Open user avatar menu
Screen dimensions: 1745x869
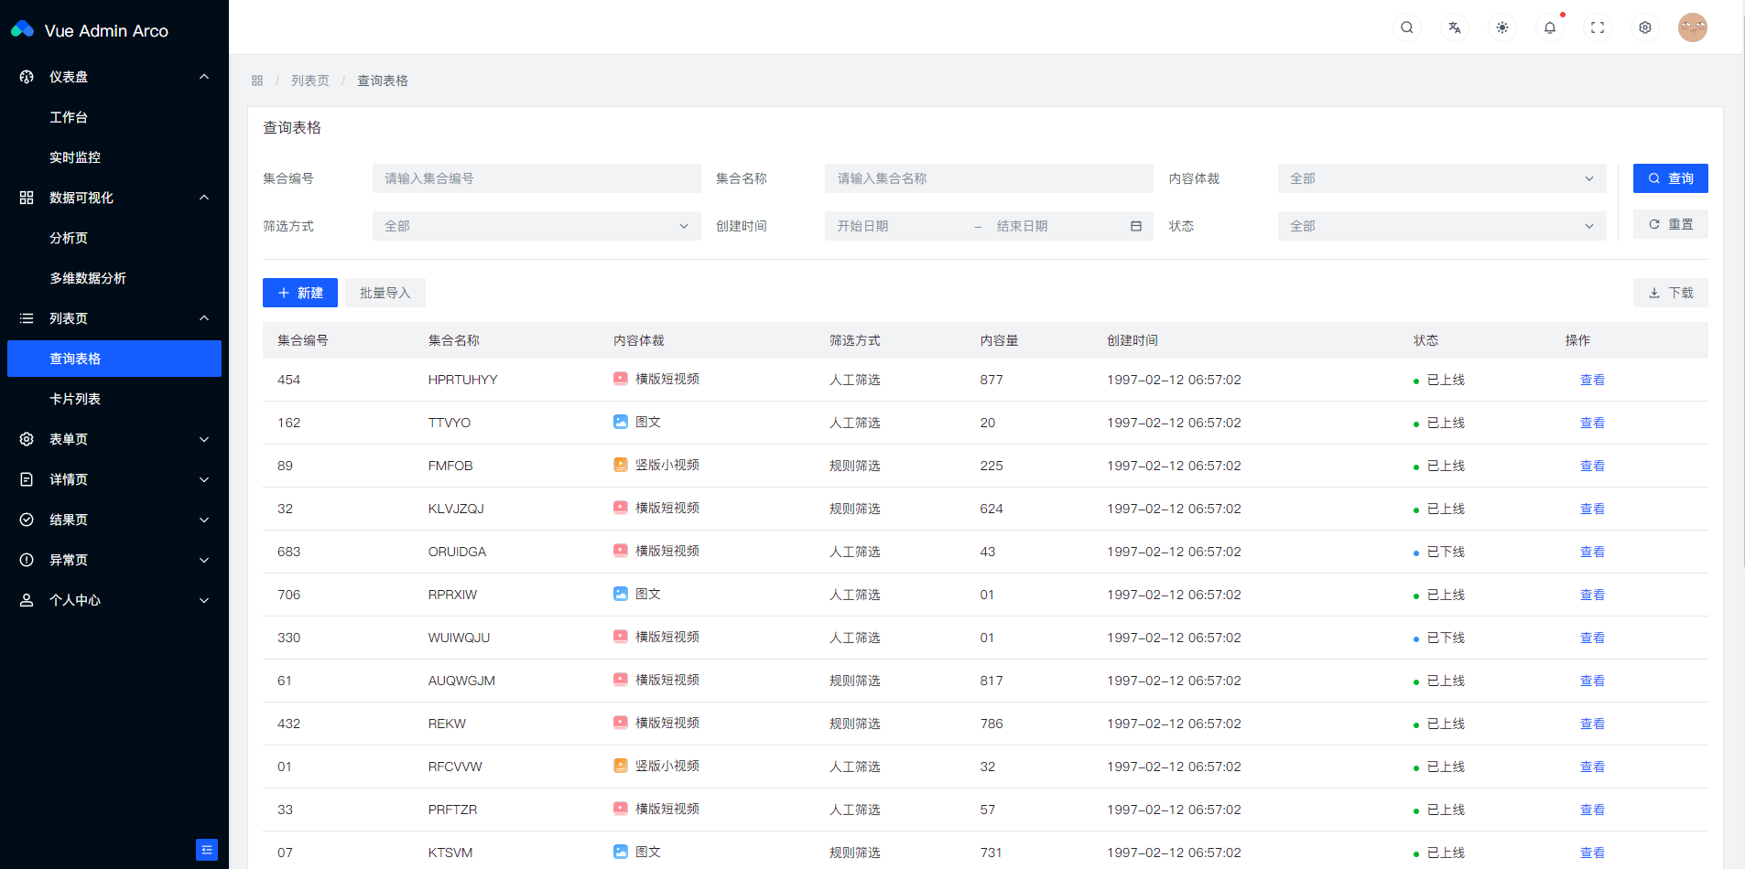(x=1693, y=27)
